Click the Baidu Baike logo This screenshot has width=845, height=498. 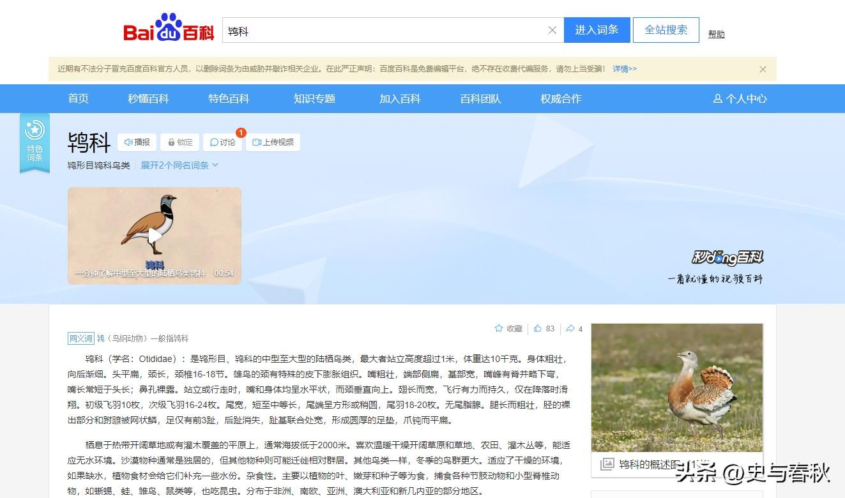[x=169, y=29]
